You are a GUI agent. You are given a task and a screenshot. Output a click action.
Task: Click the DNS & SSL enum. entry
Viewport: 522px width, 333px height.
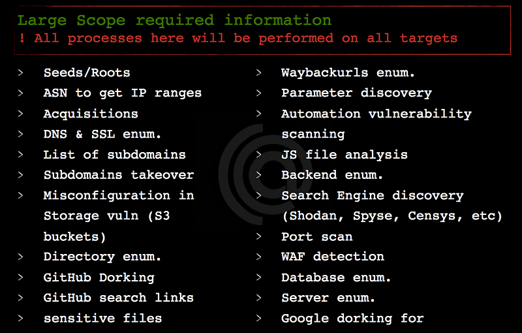[x=102, y=134]
